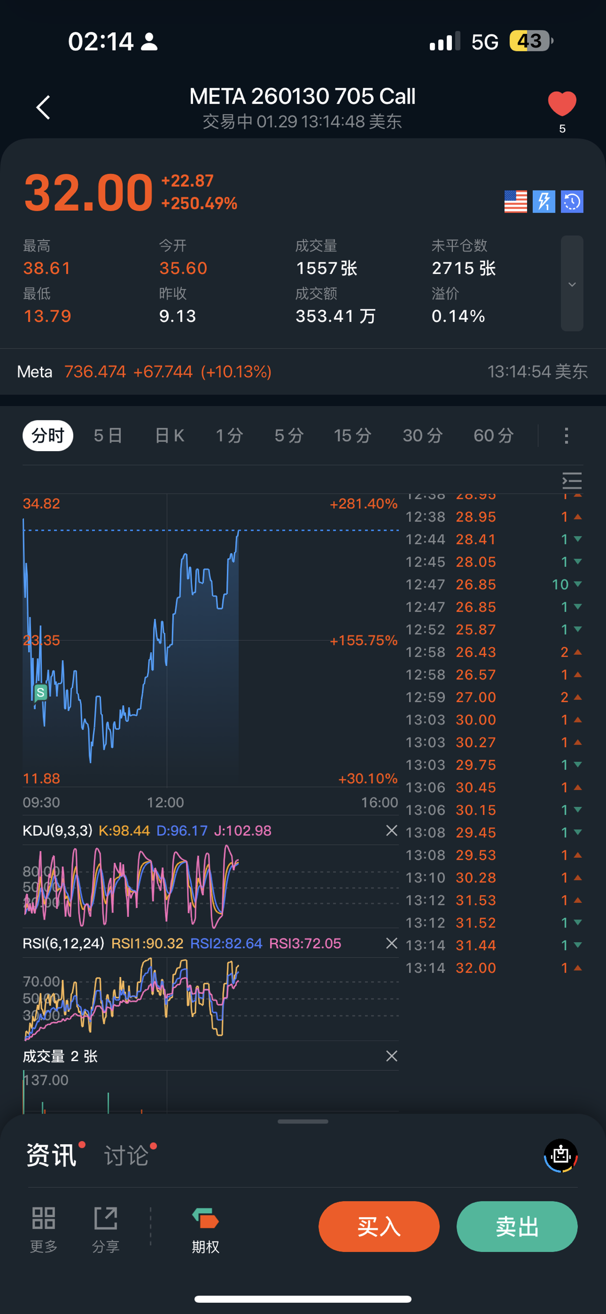This screenshot has height=1314, width=606.
Task: Switch to the 5日 chart tab
Action: tap(108, 435)
